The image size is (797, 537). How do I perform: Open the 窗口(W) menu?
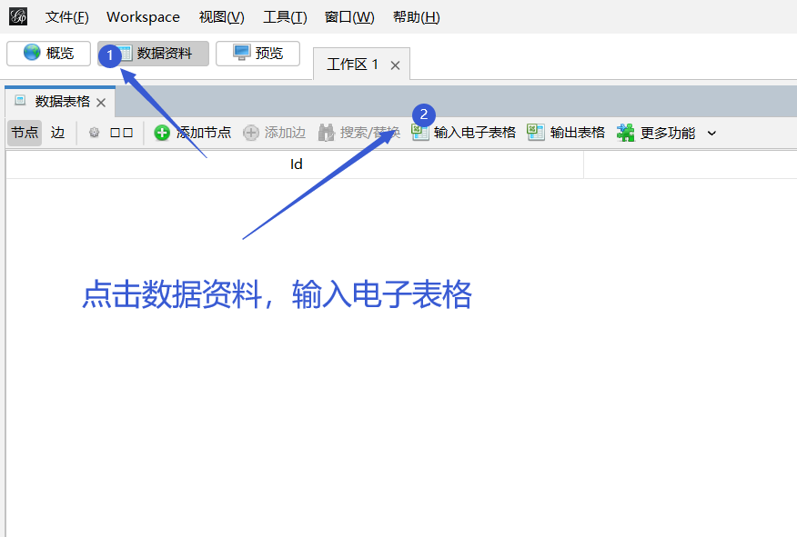[349, 16]
